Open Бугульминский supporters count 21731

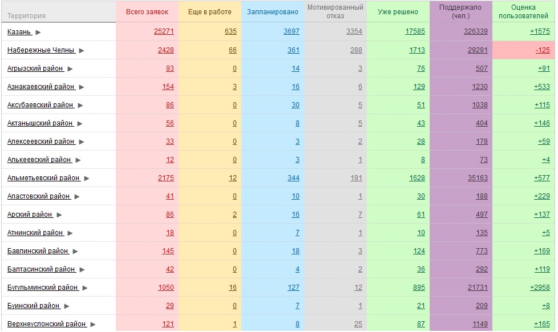click(478, 287)
